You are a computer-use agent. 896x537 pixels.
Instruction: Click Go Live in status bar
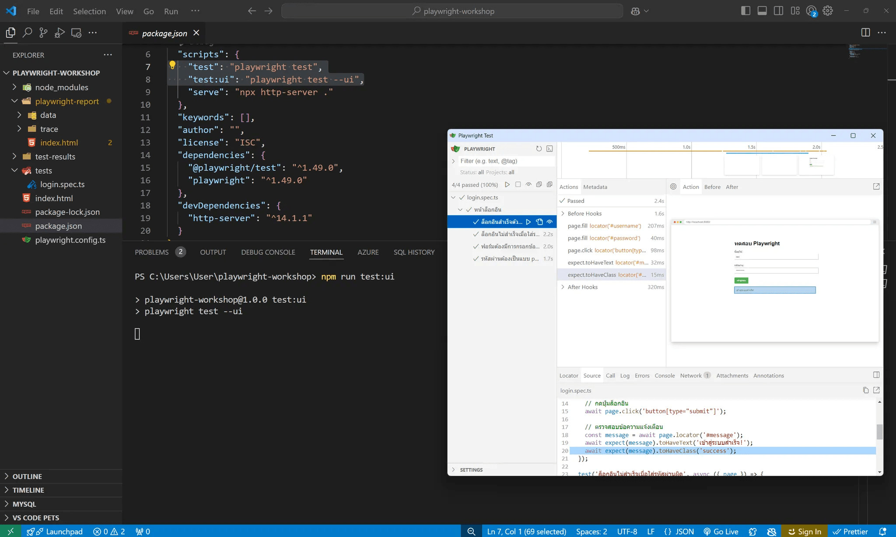[x=721, y=531]
